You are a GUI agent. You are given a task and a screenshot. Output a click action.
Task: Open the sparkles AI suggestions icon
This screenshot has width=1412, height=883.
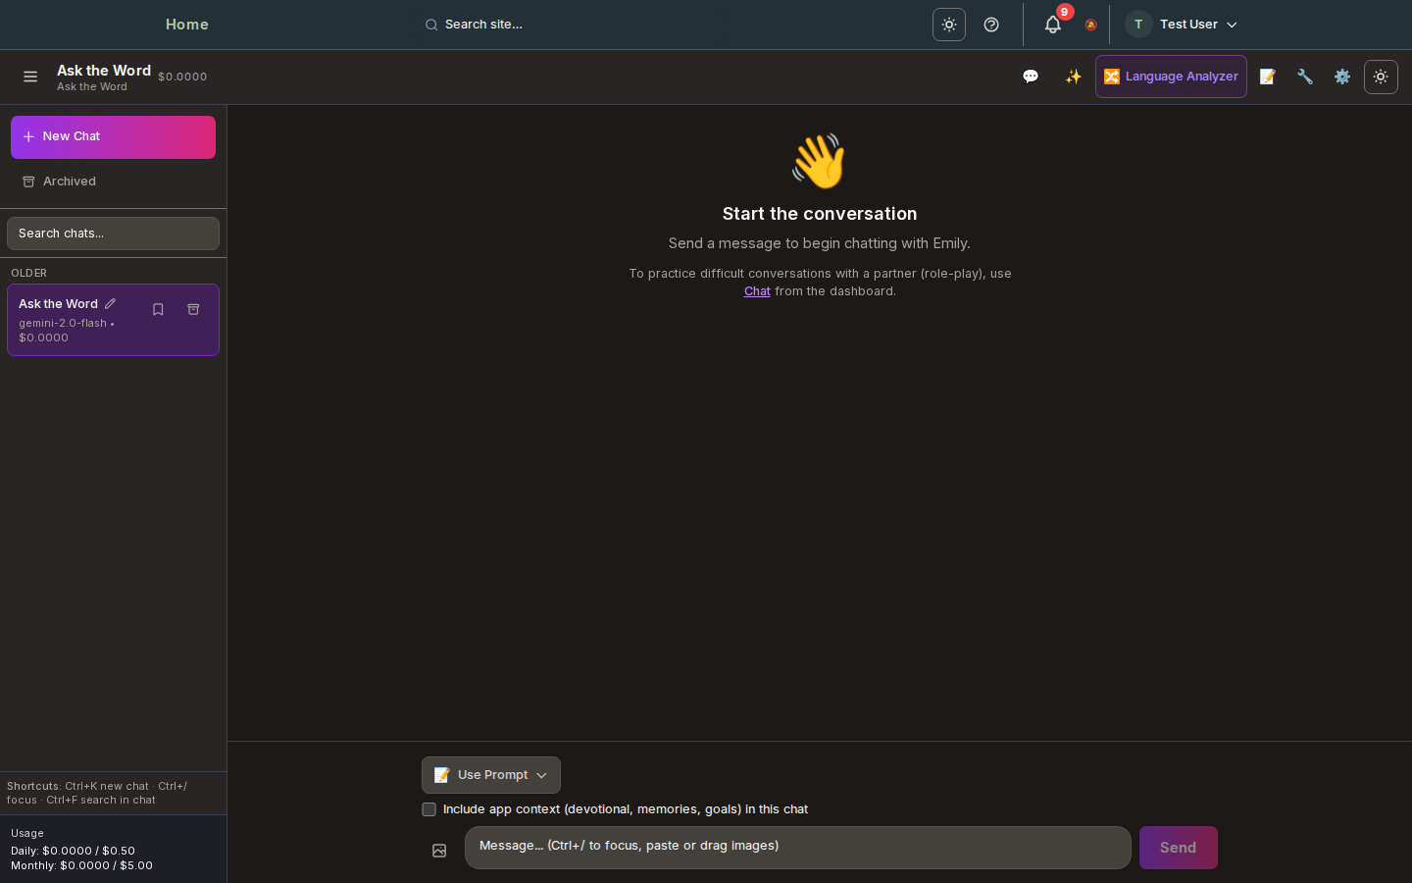[x=1073, y=77]
